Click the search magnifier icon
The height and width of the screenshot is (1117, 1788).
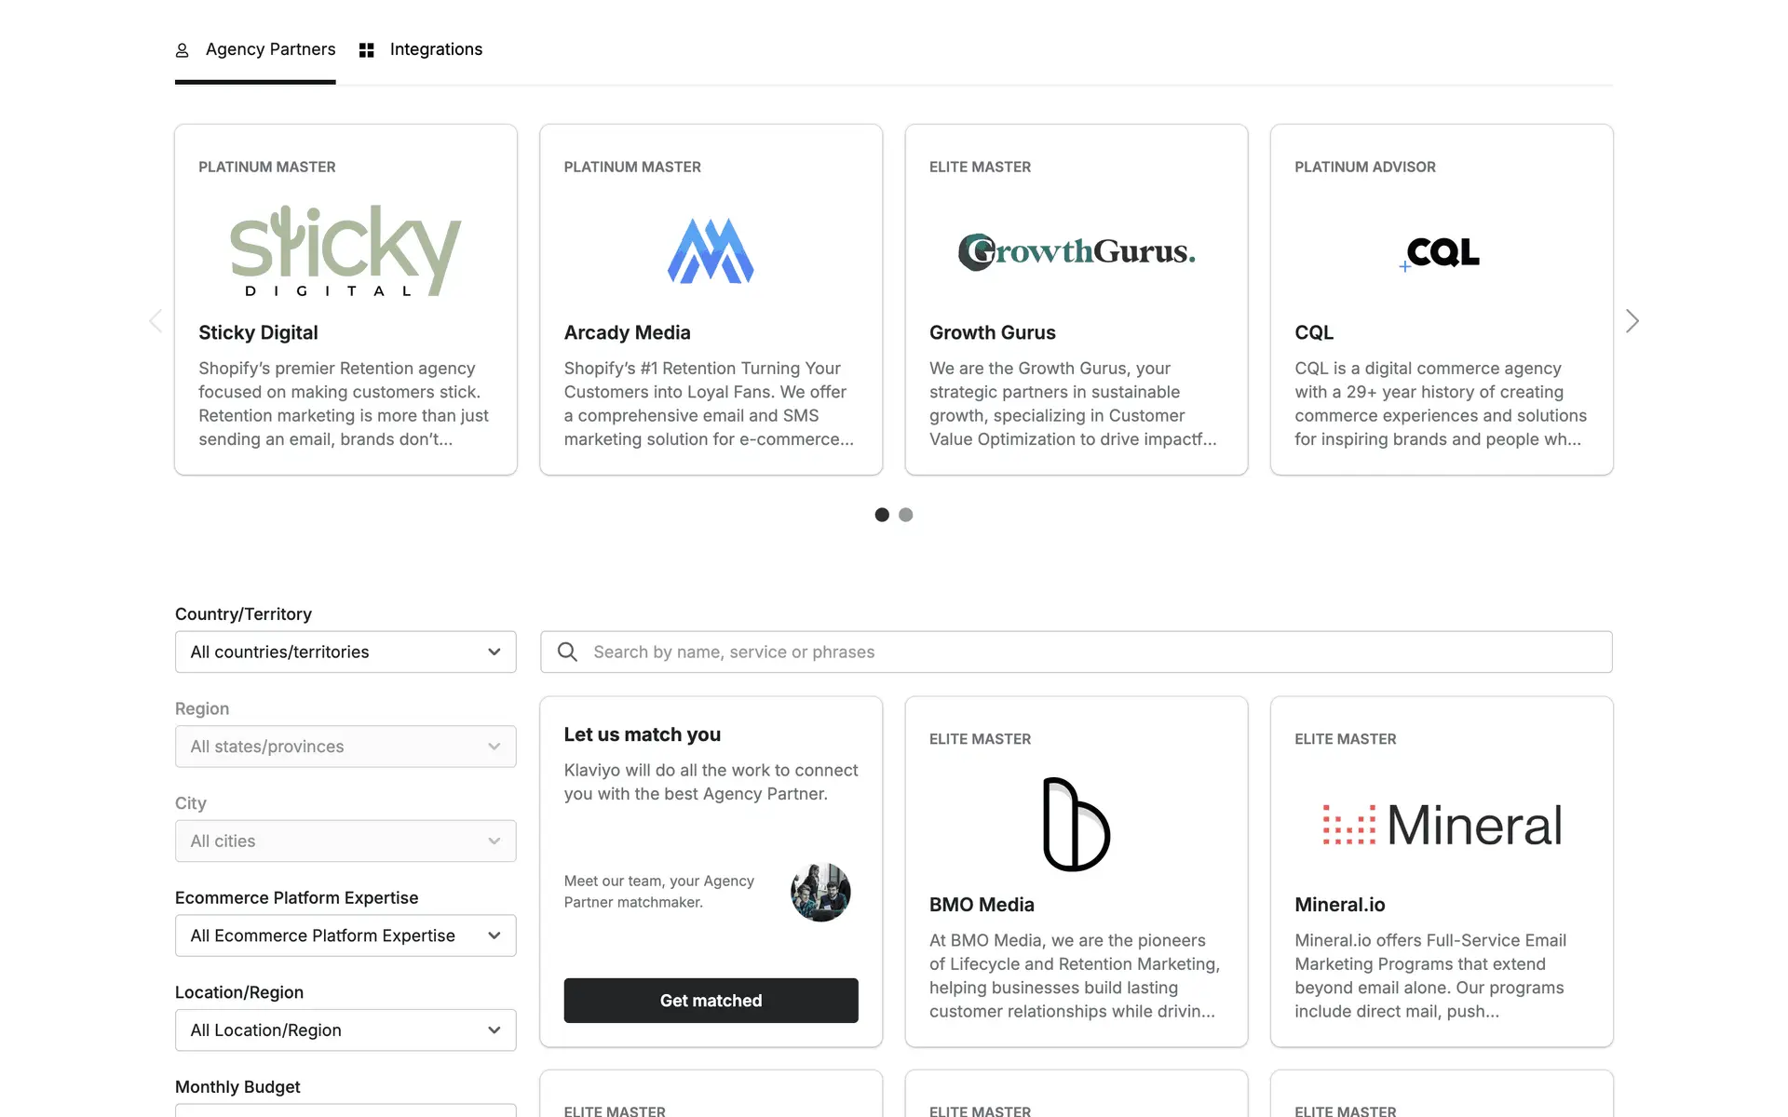coord(567,652)
